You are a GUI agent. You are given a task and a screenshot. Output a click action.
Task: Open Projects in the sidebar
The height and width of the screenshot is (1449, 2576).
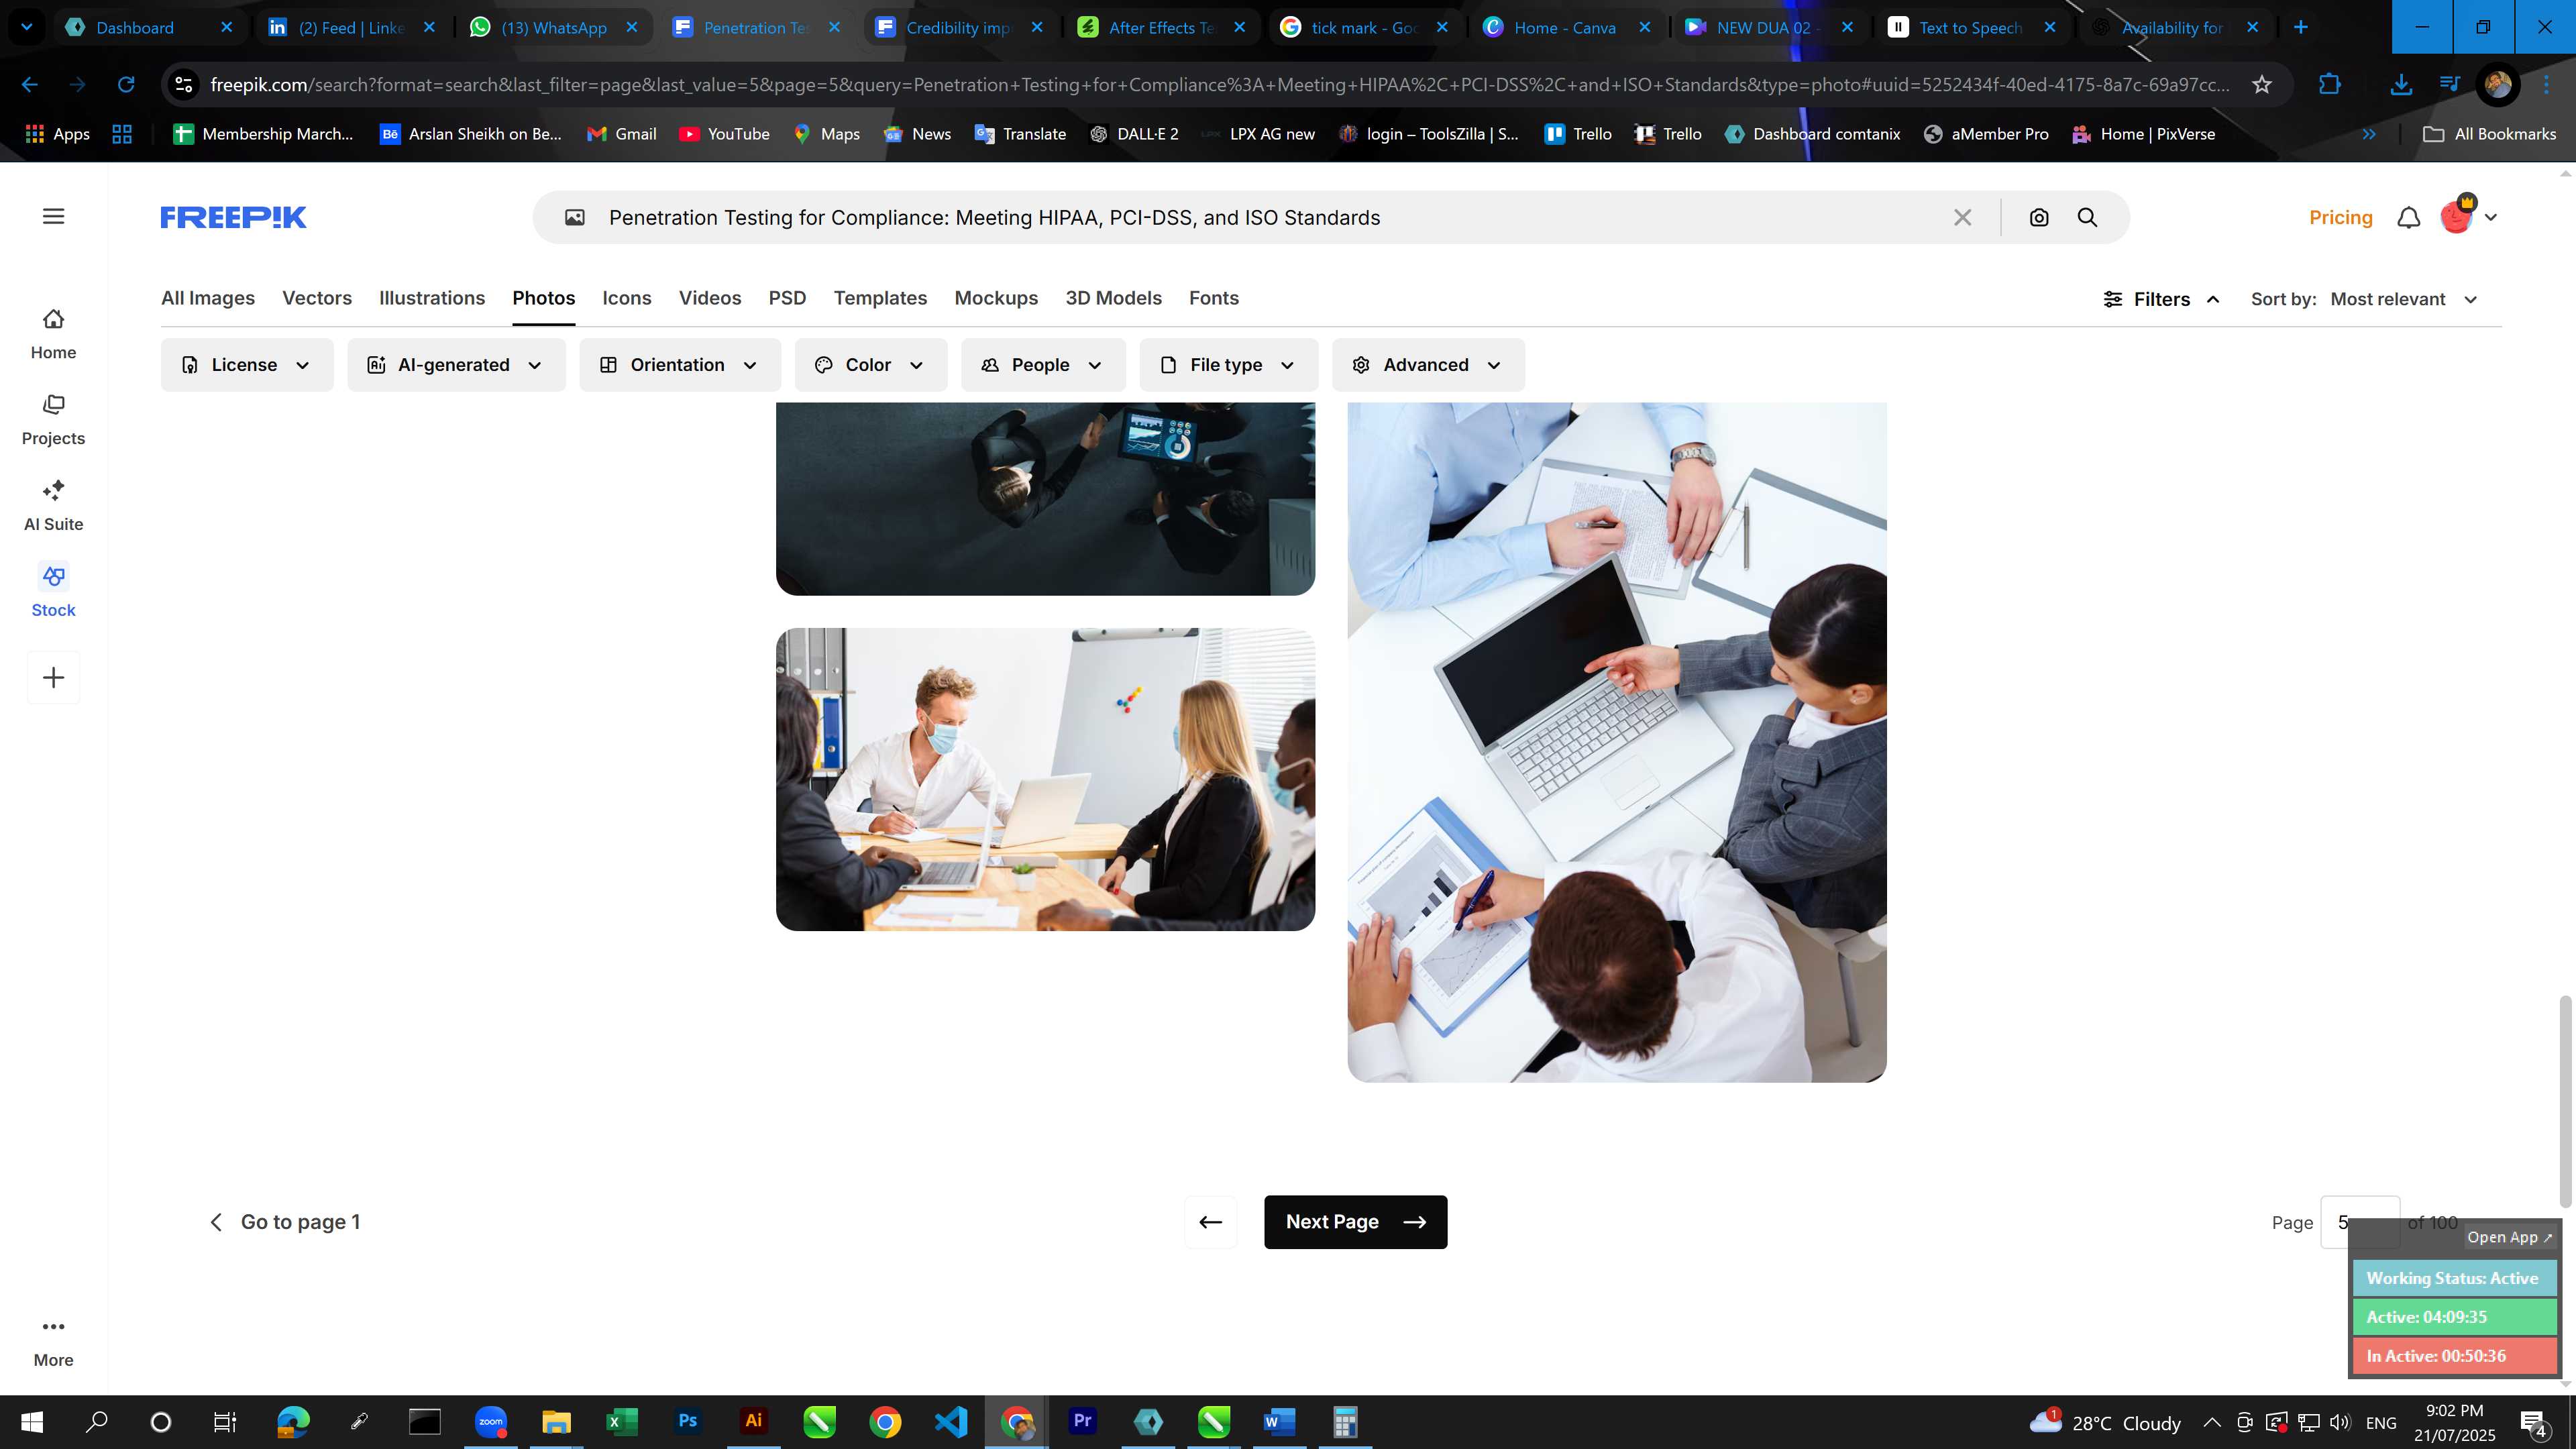coord(53,420)
